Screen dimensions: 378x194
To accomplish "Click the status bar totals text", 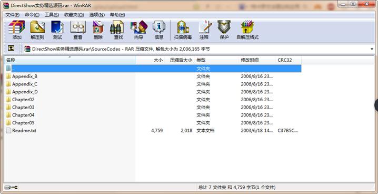I will pyautogui.click(x=237, y=187).
